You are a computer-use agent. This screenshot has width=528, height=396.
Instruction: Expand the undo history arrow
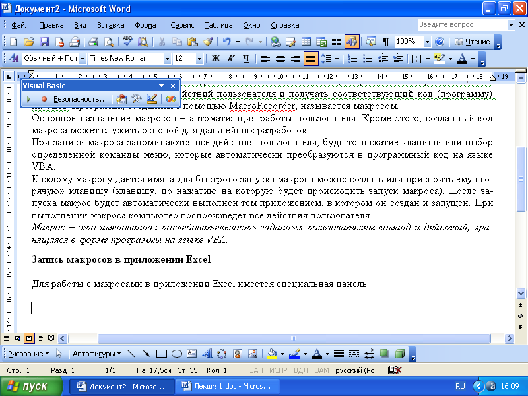(238, 42)
